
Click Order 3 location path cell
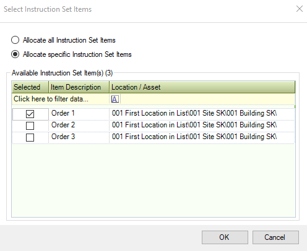pos(202,137)
